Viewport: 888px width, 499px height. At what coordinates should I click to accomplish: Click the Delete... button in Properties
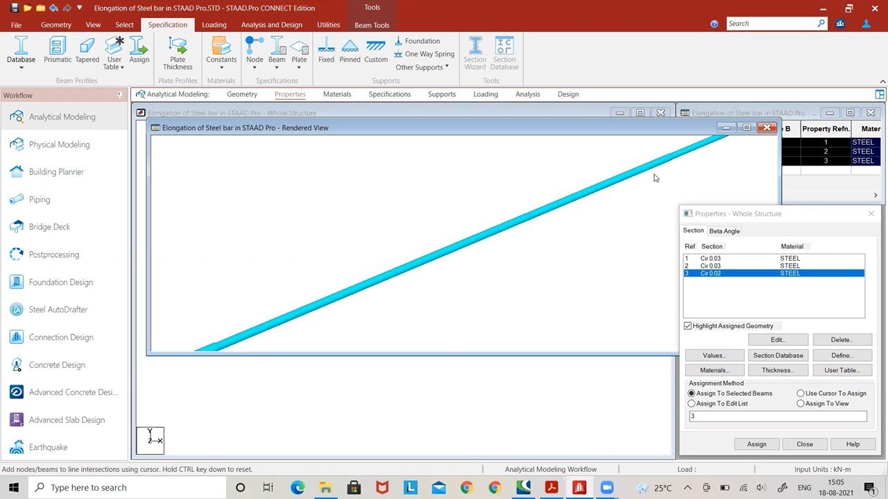point(842,340)
